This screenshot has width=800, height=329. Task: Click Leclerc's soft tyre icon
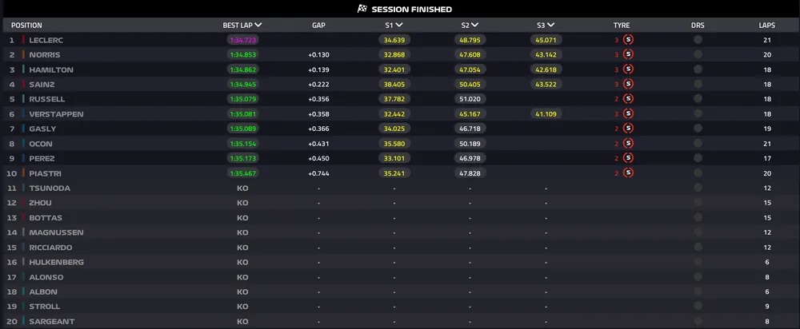(628, 40)
